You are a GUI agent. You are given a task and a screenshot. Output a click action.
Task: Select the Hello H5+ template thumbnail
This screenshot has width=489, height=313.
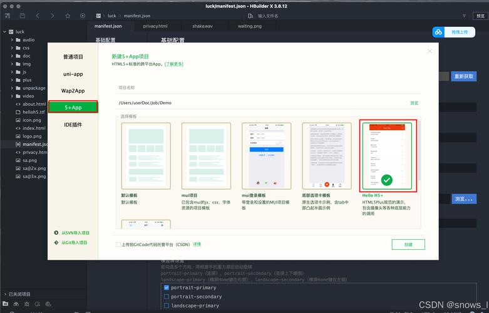(387, 156)
